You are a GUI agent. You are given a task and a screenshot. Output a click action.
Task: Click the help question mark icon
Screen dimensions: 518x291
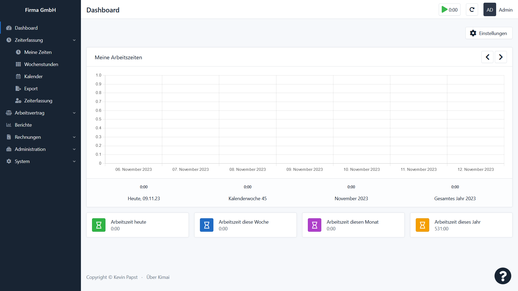(503, 276)
